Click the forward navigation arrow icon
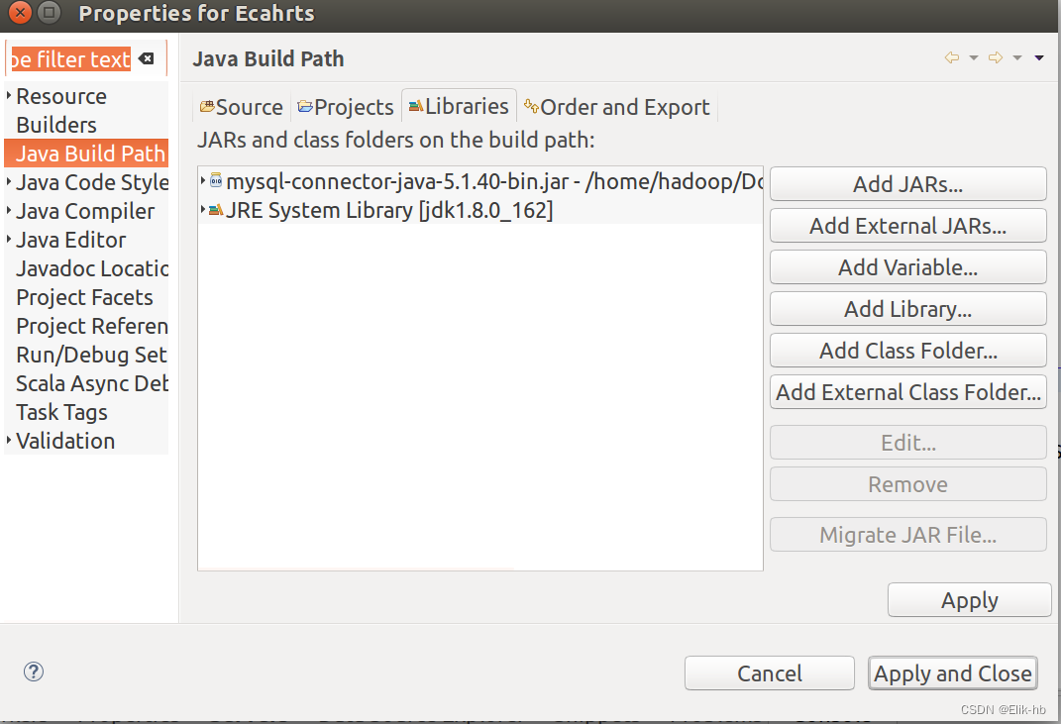Viewport: 1061px width, 724px height. (x=998, y=57)
